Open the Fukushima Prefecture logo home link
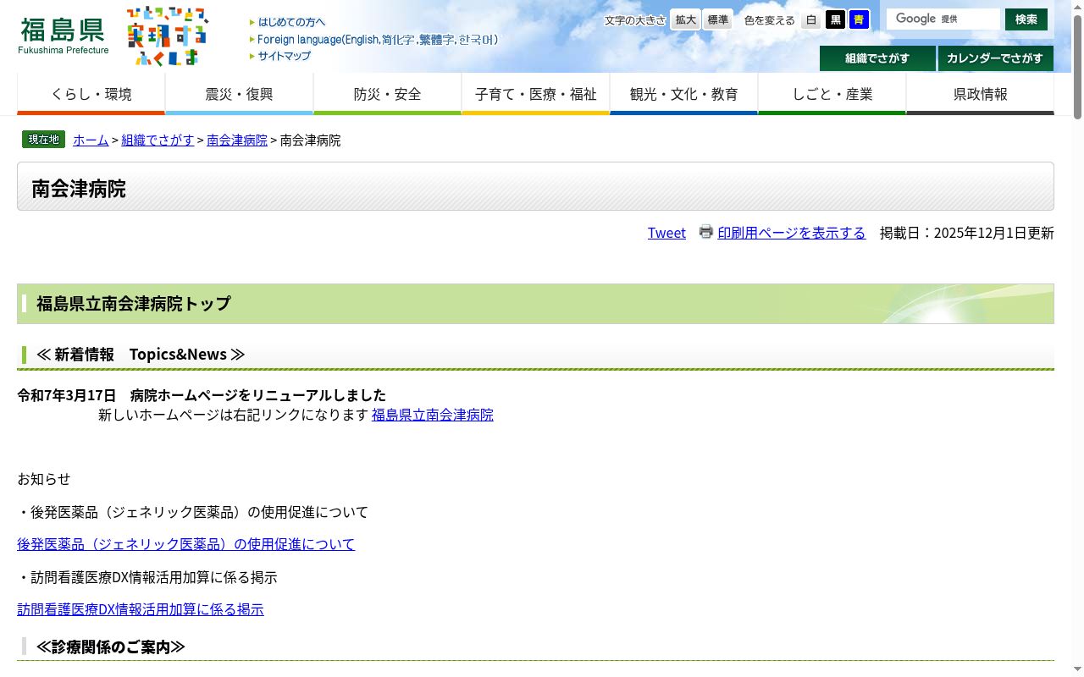Viewport: 1084px width, 677px height. pos(64,36)
